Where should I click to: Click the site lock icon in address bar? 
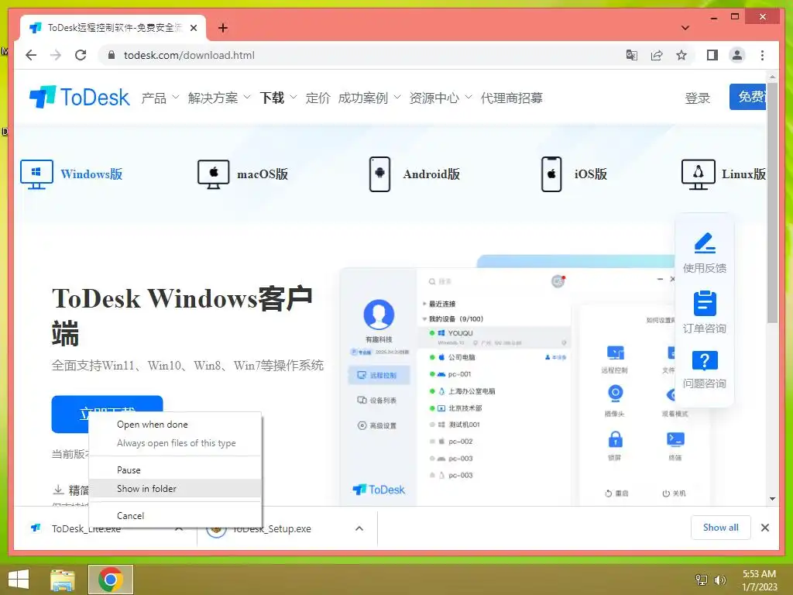tap(112, 55)
